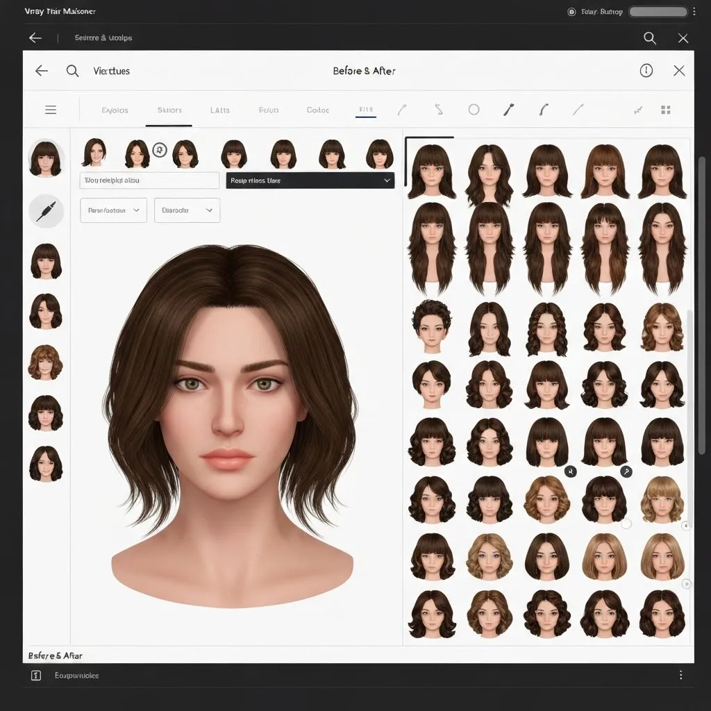The image size is (711, 711).
Task: Open the left filter dropdown under the presets
Action: click(x=113, y=210)
